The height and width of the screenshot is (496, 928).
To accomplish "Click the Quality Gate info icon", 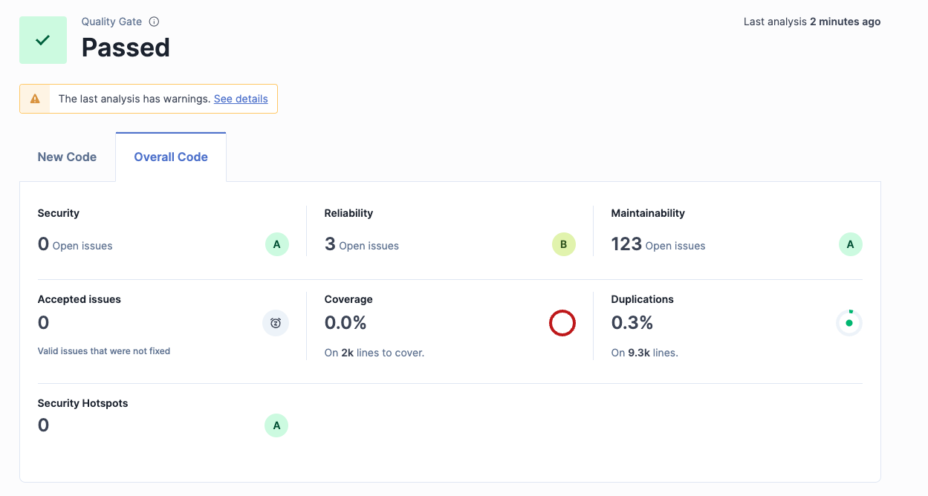I will pyautogui.click(x=154, y=22).
